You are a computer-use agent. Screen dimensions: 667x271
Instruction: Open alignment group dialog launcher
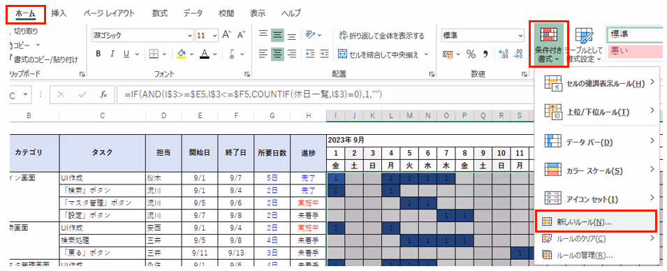pyautogui.click(x=432, y=75)
